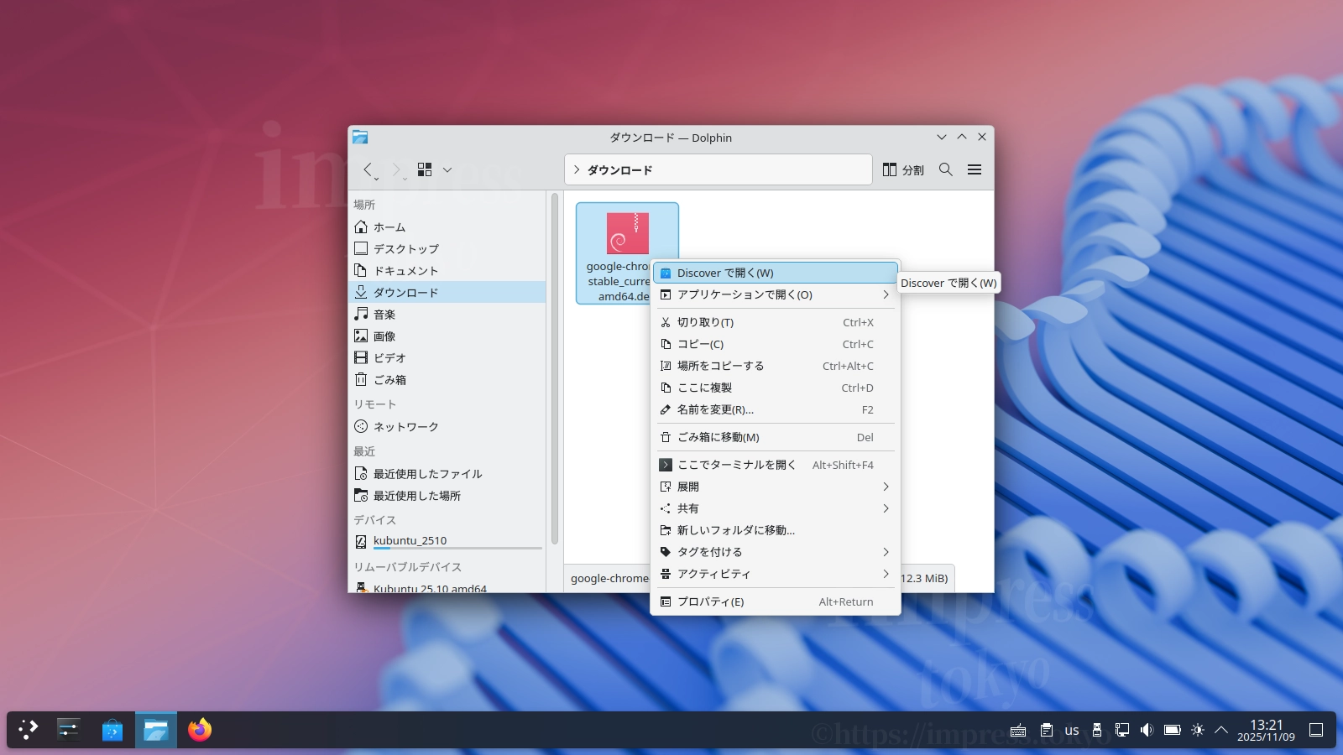Open ネットワーク in the places panel

pyautogui.click(x=448, y=427)
